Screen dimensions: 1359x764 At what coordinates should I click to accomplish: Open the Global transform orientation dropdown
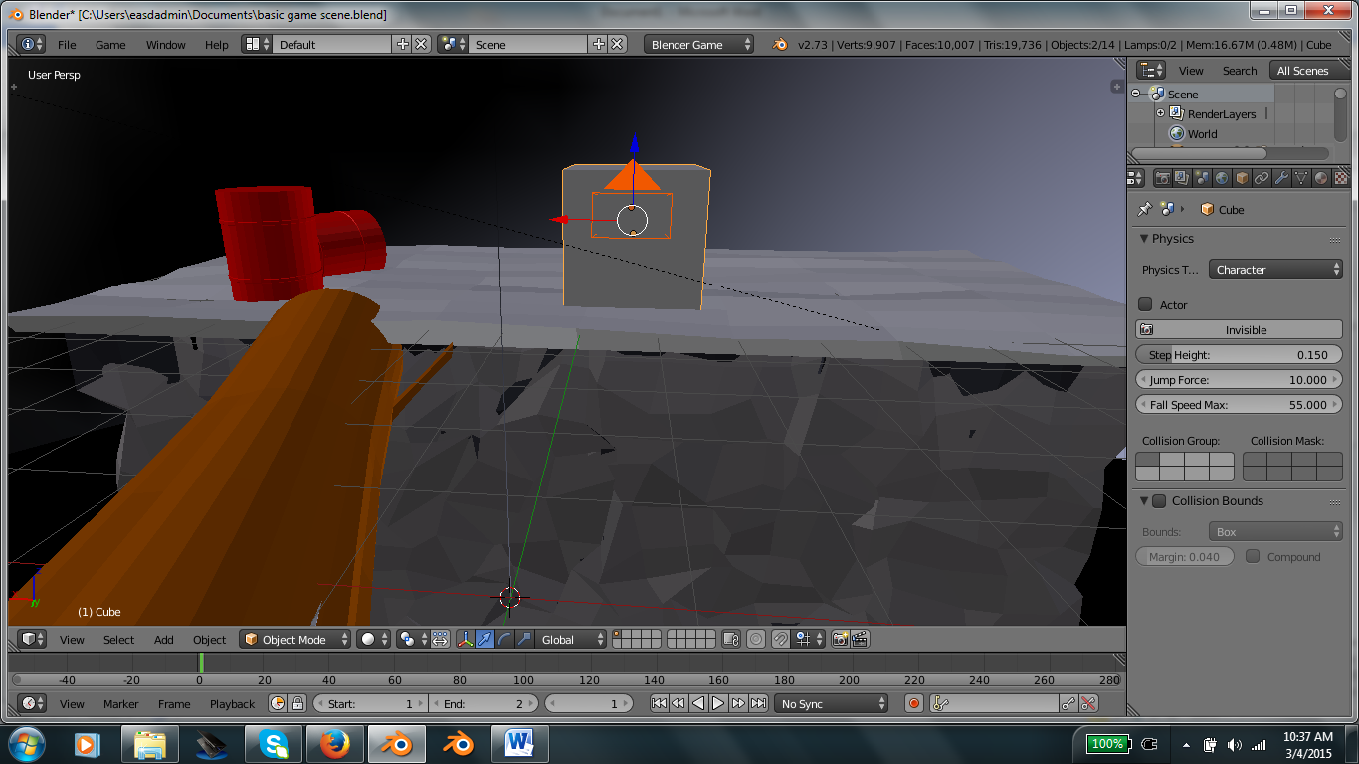coord(571,639)
